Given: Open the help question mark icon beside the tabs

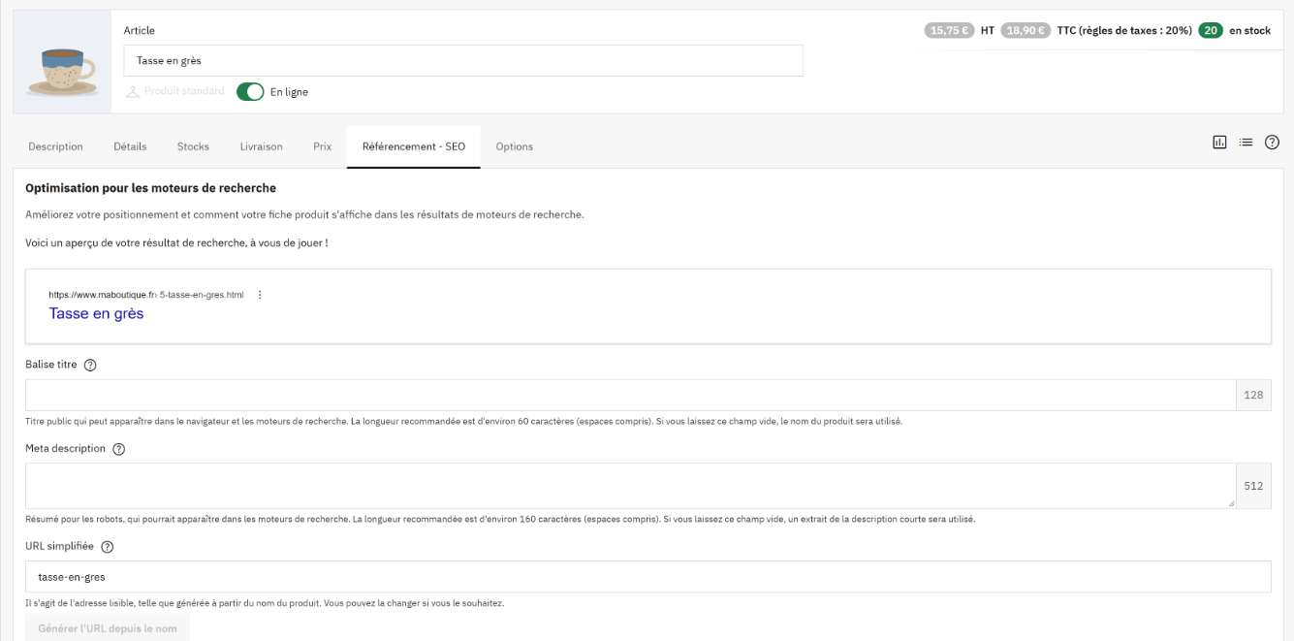Looking at the screenshot, I should [1272, 143].
